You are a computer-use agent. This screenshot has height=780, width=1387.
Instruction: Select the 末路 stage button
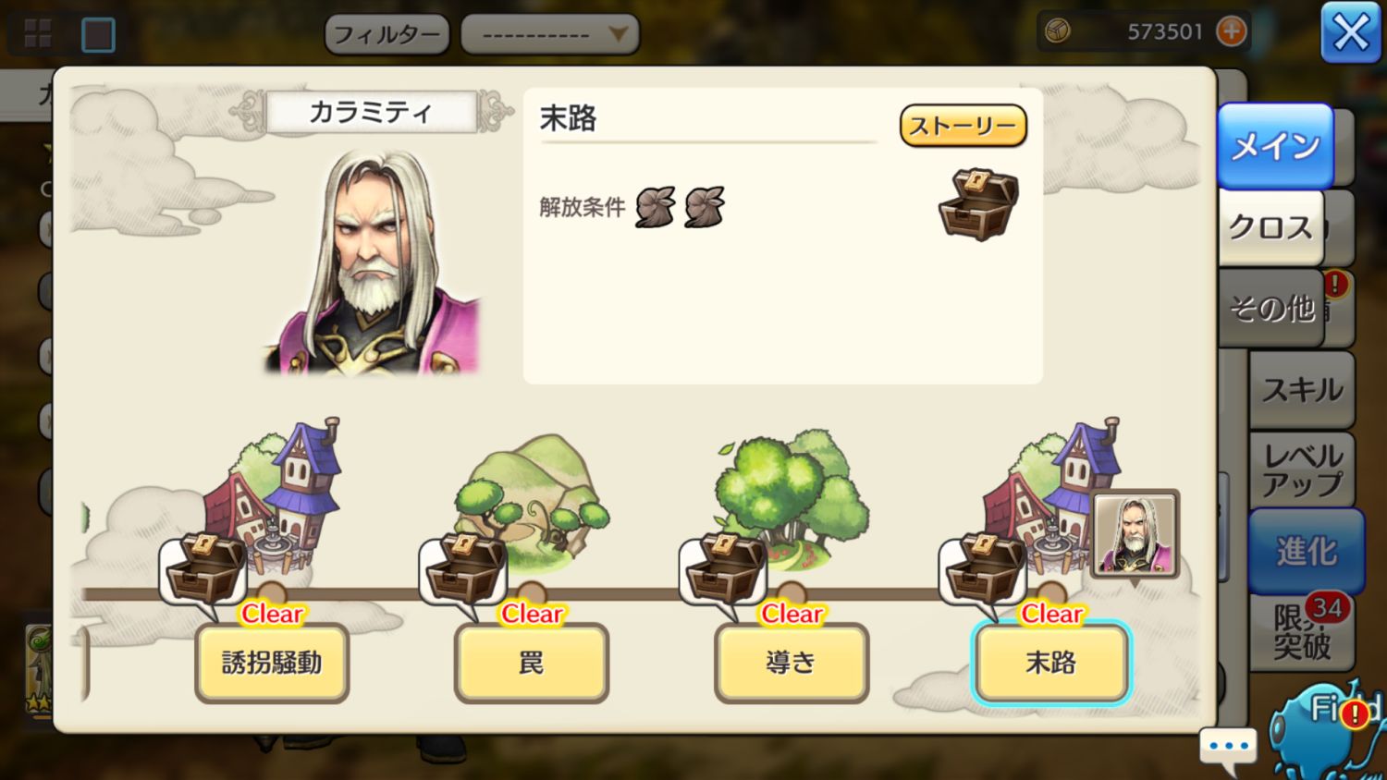(1050, 663)
